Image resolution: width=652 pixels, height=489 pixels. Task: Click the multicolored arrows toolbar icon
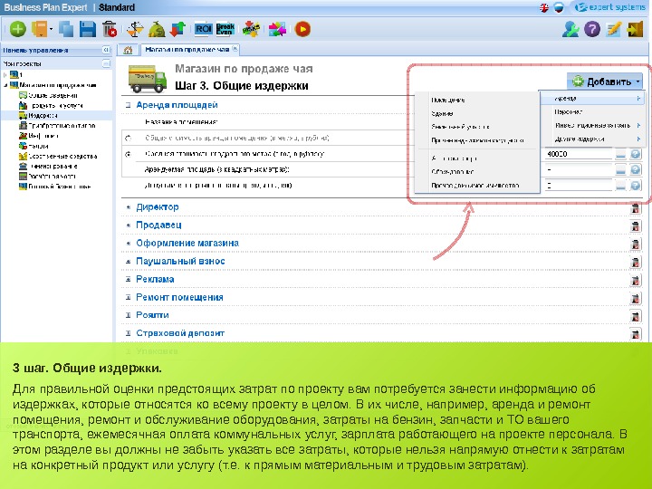tap(277, 29)
